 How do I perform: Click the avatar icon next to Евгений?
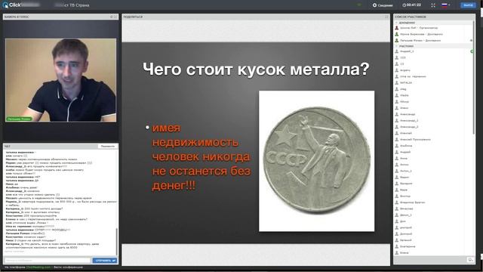coord(397,240)
